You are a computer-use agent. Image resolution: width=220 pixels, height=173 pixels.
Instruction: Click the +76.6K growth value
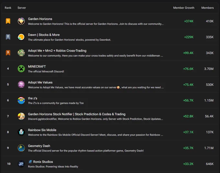(188, 69)
